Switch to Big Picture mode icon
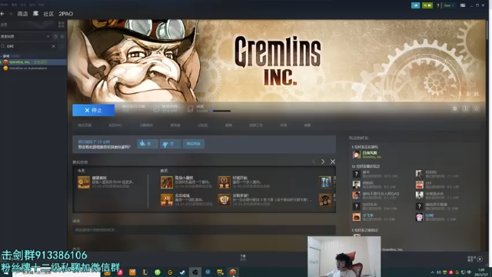Image resolution: width=492 pixels, height=277 pixels. click(463, 5)
